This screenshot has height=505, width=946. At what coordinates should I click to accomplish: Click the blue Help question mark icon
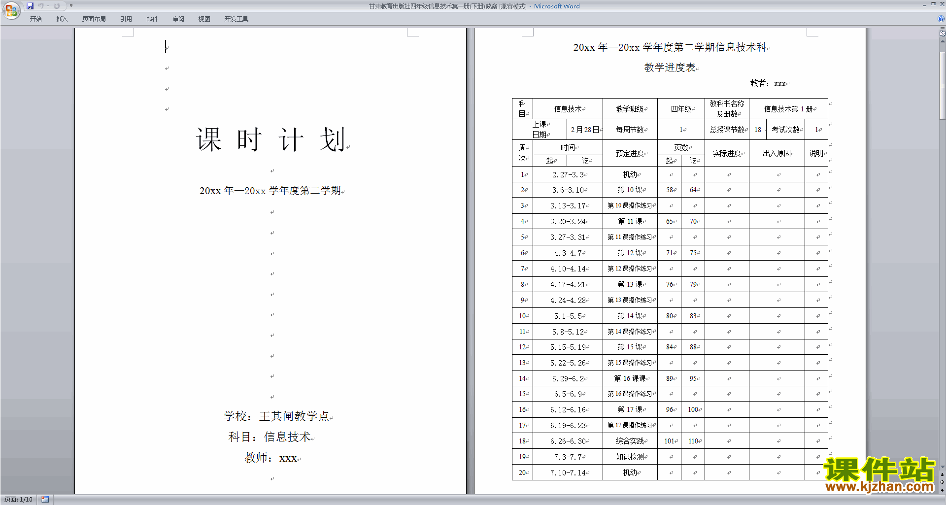click(941, 19)
